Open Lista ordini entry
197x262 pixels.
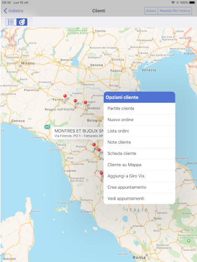(139, 131)
